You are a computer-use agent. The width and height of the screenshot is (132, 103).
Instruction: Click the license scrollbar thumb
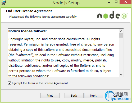click(121, 35)
